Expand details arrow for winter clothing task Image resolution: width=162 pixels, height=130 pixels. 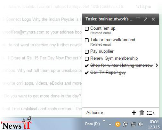[157, 65]
